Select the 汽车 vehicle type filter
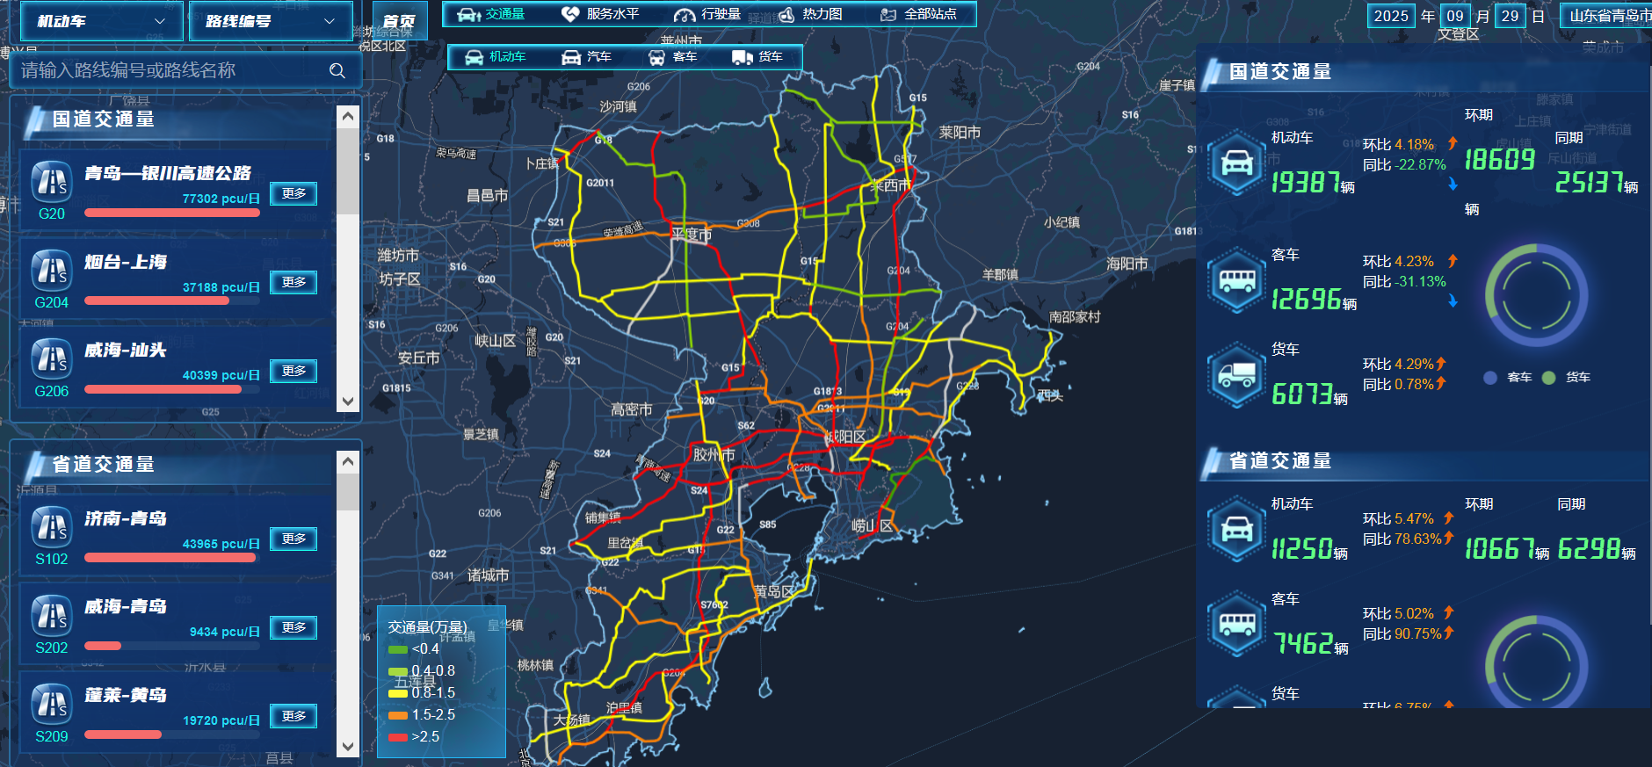 tap(586, 57)
